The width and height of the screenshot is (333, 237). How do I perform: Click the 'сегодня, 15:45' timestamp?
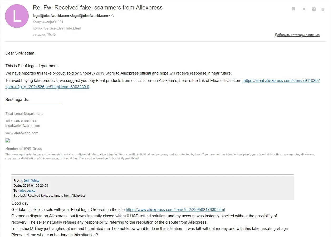pos(44,34)
